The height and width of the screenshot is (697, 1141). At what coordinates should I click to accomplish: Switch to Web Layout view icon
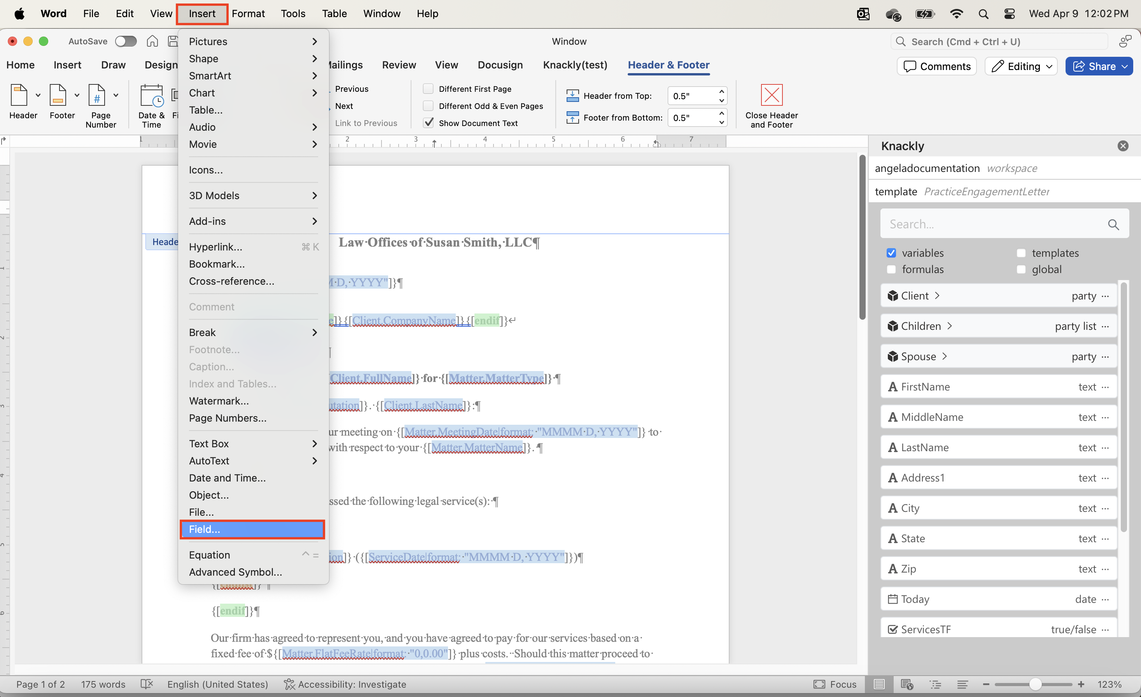tap(906, 685)
